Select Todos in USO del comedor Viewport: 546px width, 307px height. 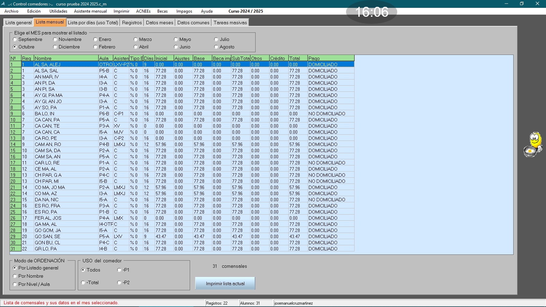click(x=91, y=270)
